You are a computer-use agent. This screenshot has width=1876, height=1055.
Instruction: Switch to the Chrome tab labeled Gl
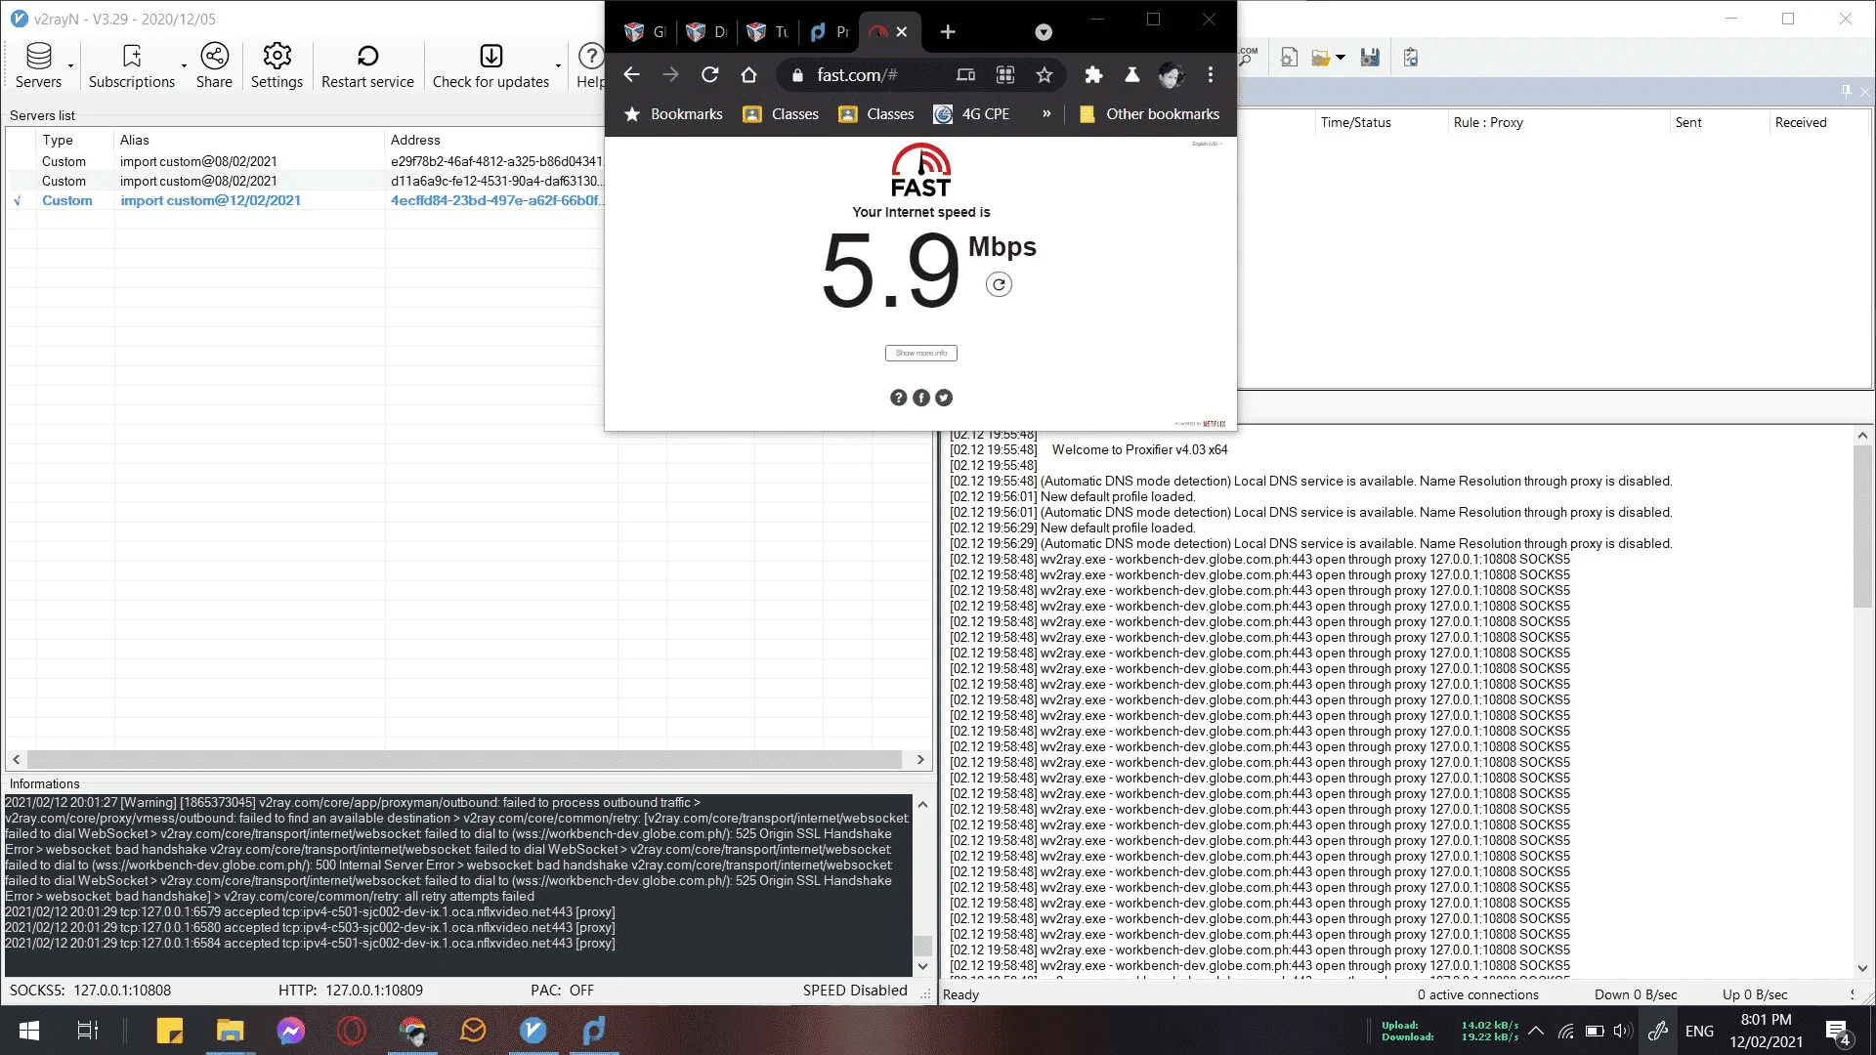pos(647,32)
